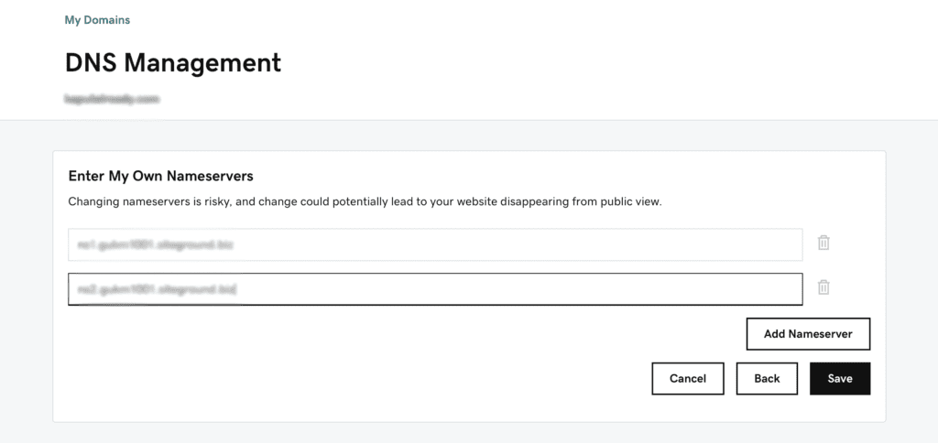Delete the second nameserver with trash icon
938x443 pixels.
(x=823, y=287)
